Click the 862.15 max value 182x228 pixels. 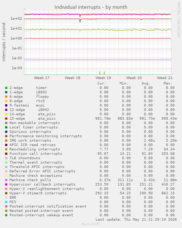[x=168, y=193]
